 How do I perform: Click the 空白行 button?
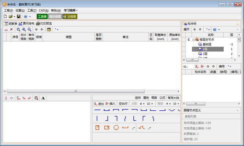[123, 104]
